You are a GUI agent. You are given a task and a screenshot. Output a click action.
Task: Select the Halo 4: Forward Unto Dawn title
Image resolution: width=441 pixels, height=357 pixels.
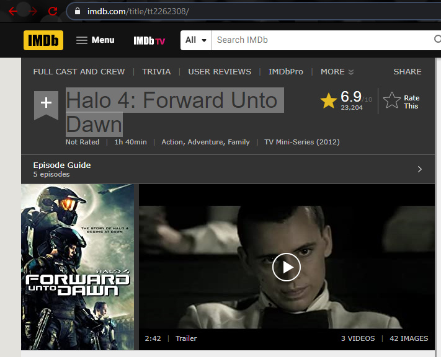[x=174, y=112]
